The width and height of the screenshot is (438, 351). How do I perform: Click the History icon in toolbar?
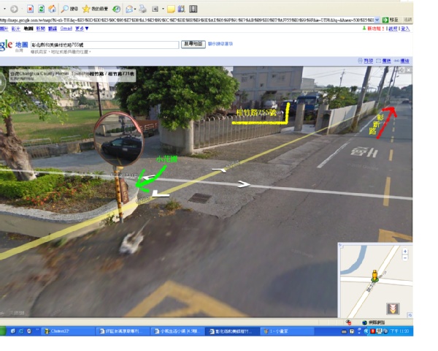coord(118,9)
